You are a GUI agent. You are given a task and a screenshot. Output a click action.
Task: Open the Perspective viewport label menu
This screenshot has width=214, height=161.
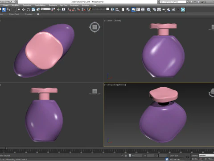(112, 85)
